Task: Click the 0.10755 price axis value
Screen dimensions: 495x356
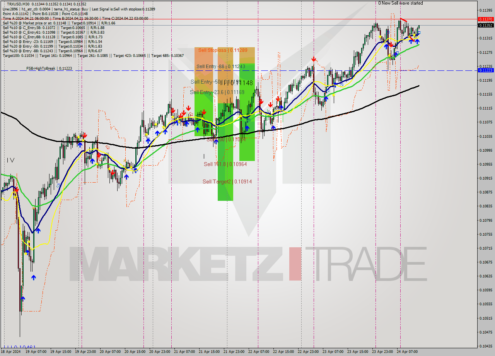Action: (485, 234)
